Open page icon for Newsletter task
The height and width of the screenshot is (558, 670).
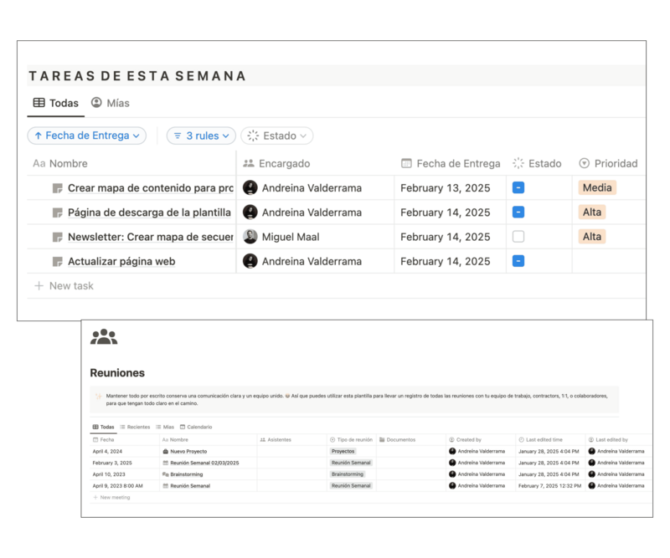[x=57, y=237]
